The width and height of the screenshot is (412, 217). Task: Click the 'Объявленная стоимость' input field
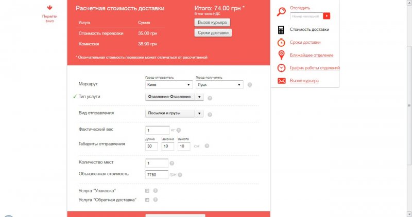[x=157, y=174]
